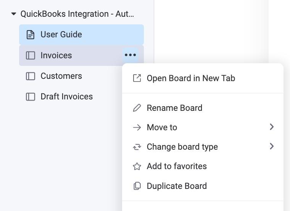
Task: Select Open Board in New Tab
Action: (191, 78)
